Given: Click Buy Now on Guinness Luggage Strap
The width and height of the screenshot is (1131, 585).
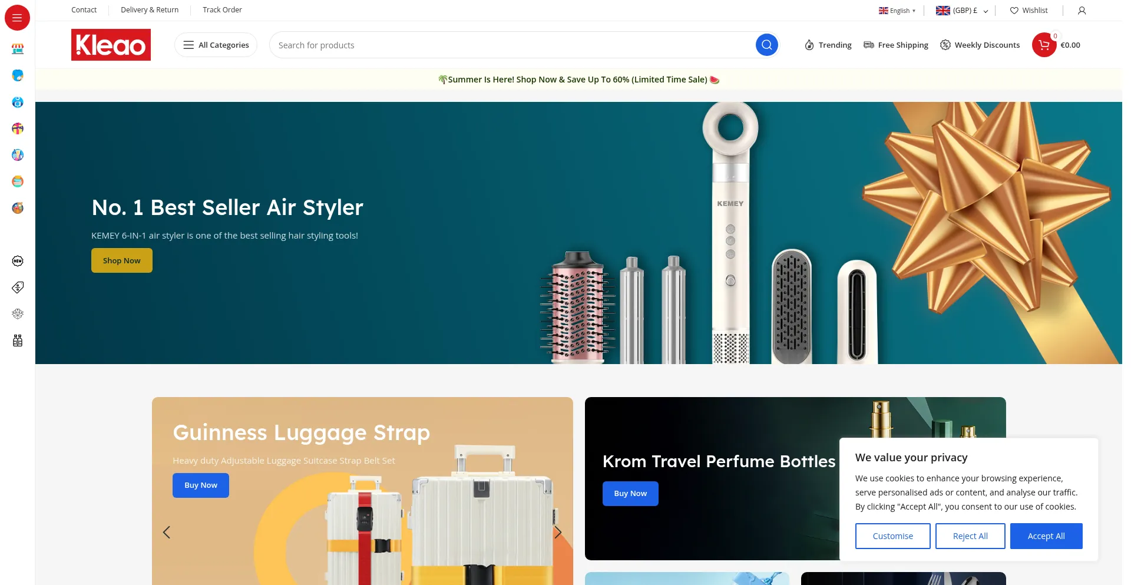Looking at the screenshot, I should (201, 485).
